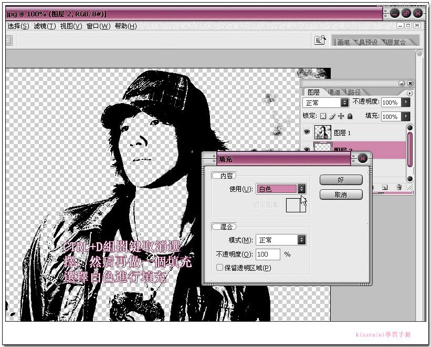Open the 视图(V) menu

click(x=71, y=26)
